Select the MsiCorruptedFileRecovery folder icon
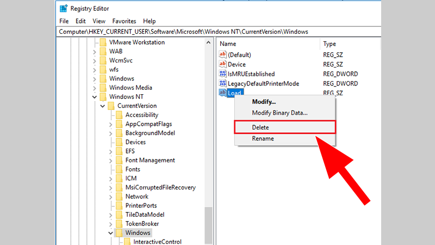The height and width of the screenshot is (245, 435). [x=119, y=187]
